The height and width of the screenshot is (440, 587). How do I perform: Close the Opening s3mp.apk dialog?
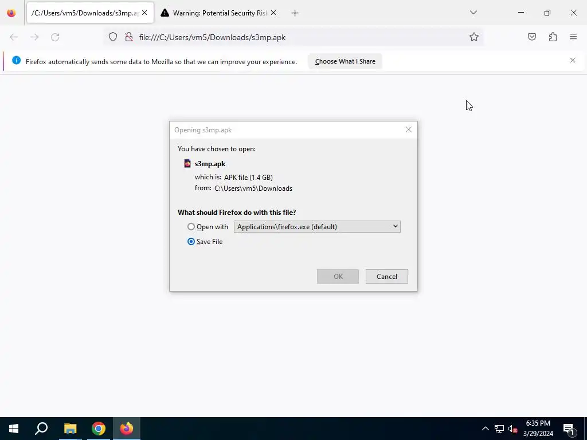408,129
